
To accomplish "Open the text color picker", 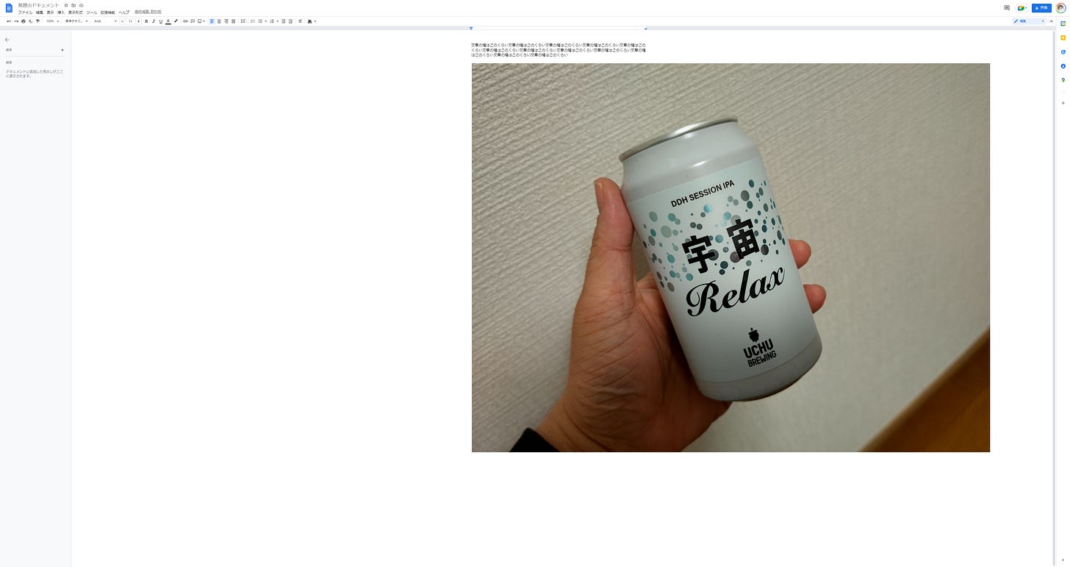I will coord(168,21).
